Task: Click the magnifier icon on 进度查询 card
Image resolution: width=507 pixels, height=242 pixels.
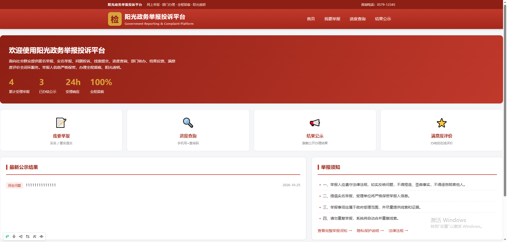Action: (x=188, y=123)
